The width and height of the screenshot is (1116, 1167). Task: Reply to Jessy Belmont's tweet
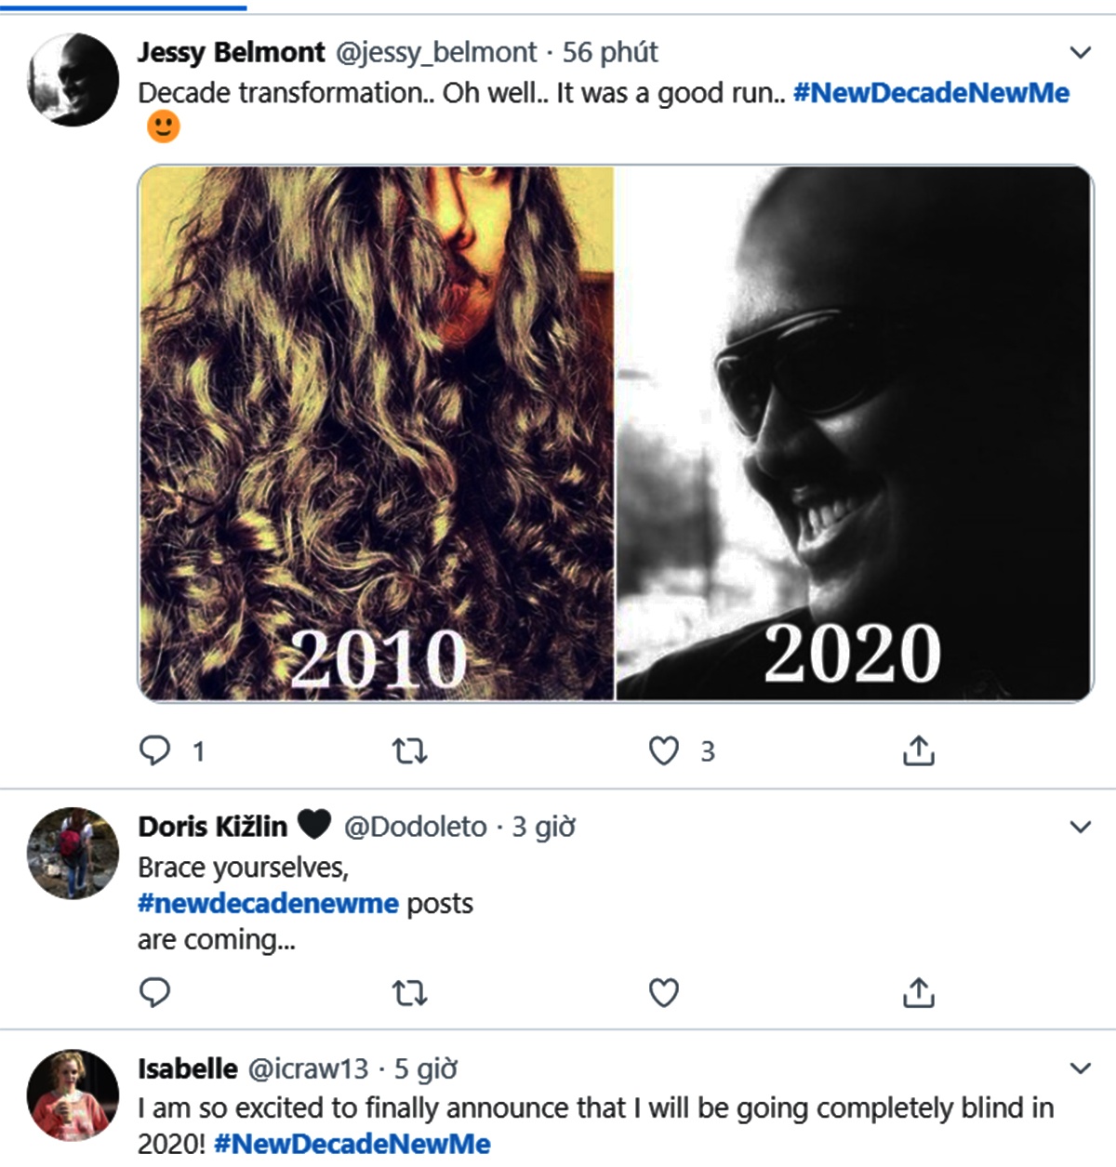point(154,750)
